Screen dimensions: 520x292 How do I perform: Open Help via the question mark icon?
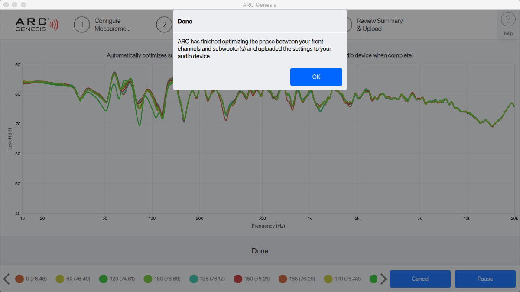508,20
